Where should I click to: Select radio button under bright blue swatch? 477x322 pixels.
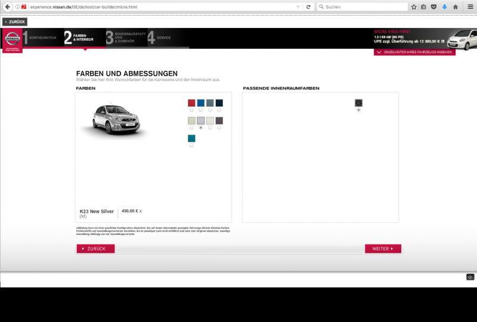coord(201,110)
